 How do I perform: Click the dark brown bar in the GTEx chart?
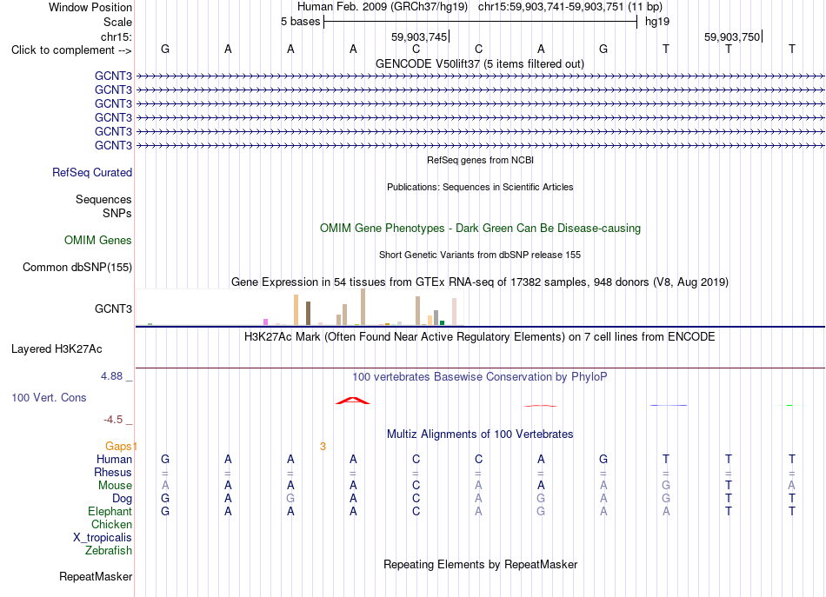click(308, 313)
